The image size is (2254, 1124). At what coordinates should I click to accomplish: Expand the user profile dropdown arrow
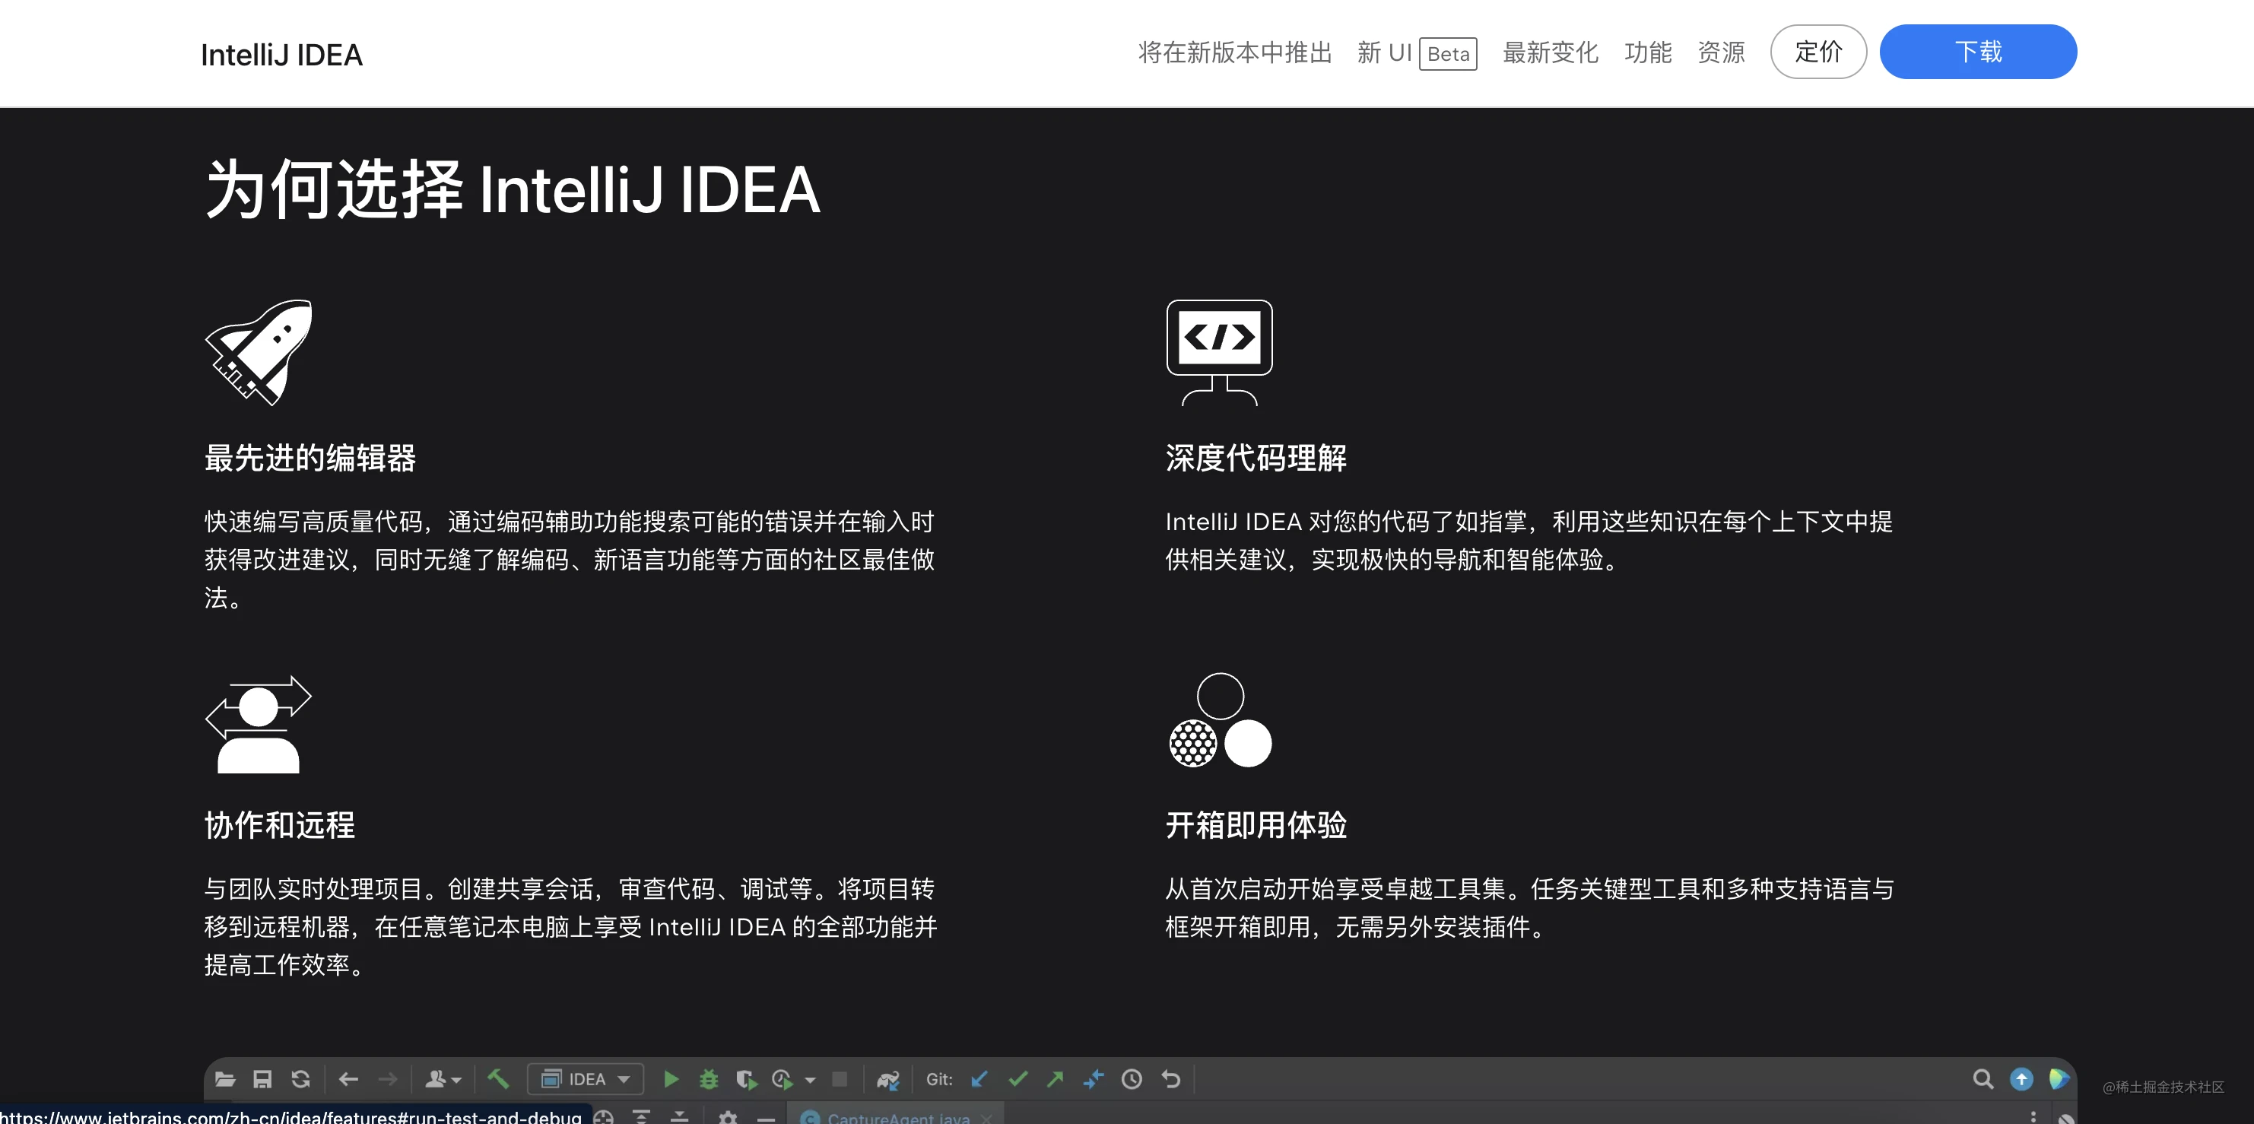pyautogui.click(x=456, y=1080)
